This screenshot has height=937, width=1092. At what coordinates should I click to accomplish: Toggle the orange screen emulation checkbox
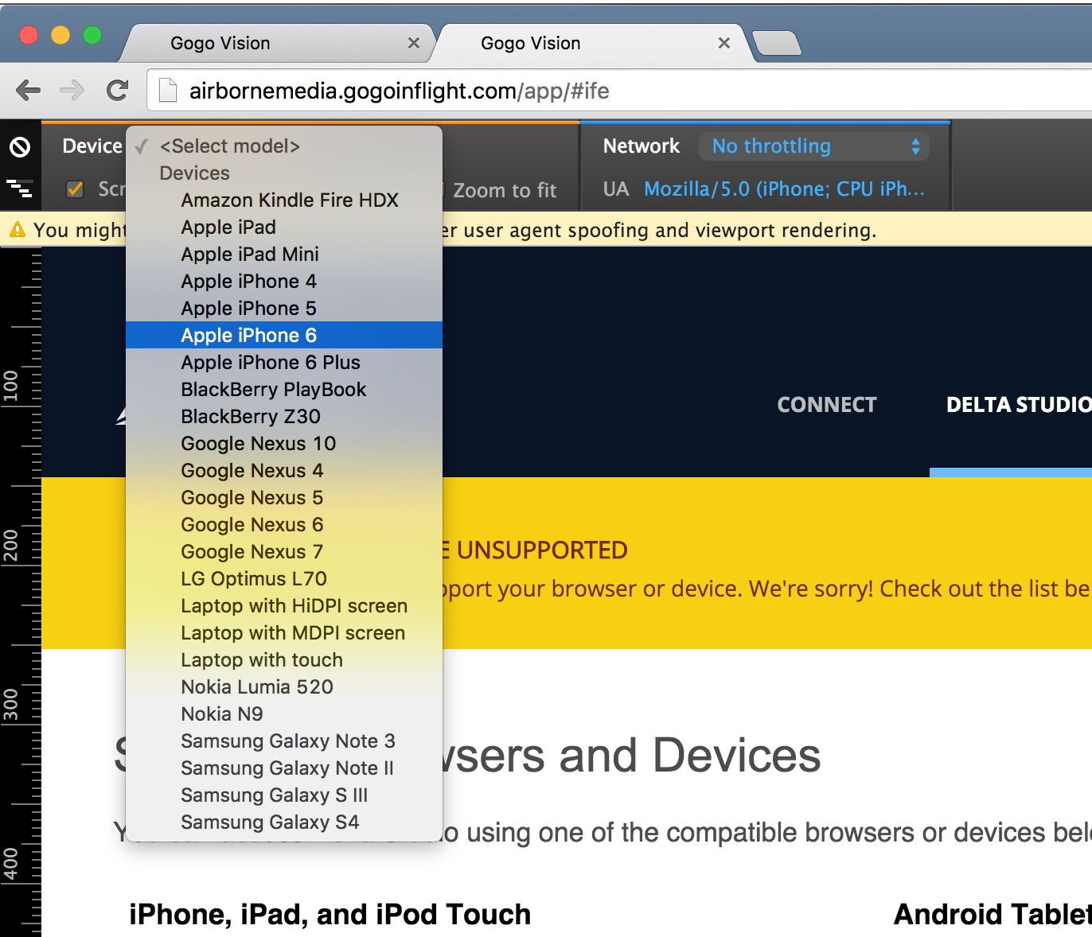76,189
